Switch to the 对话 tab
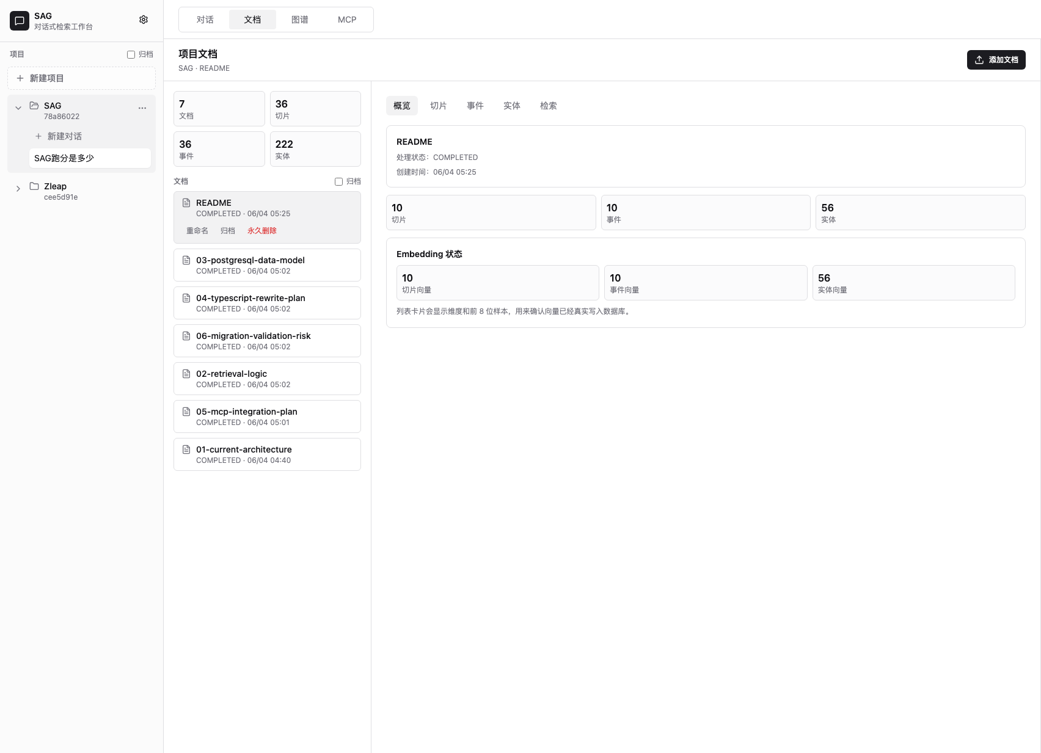1041x753 pixels. point(205,20)
